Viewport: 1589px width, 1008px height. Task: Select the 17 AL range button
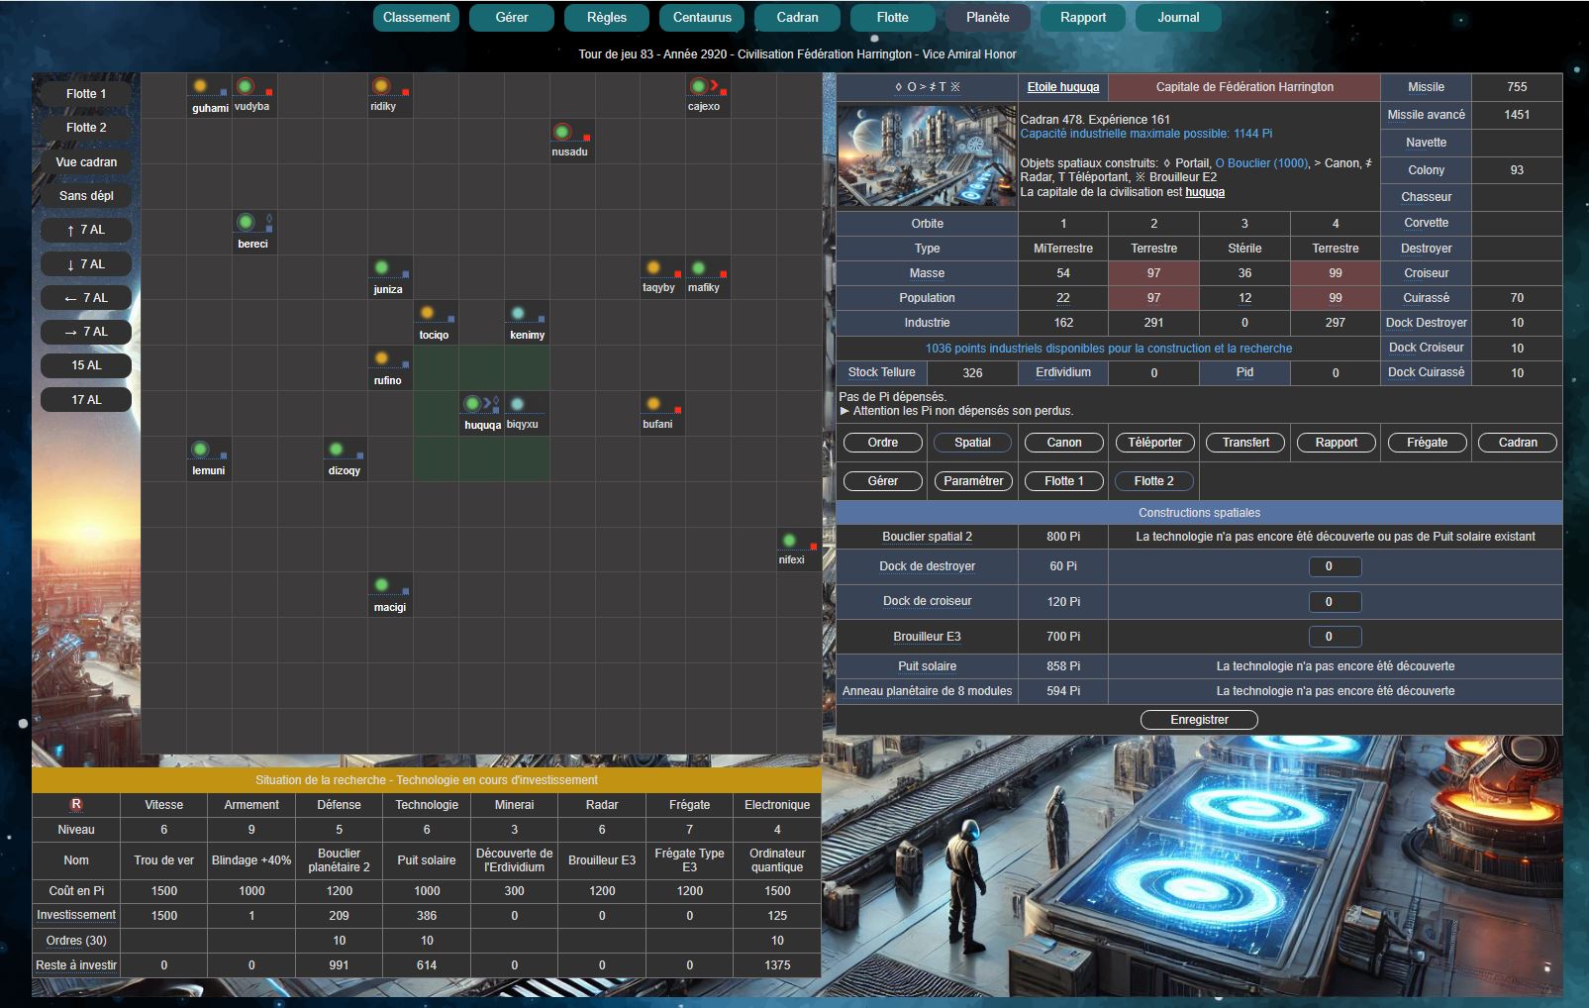86,400
